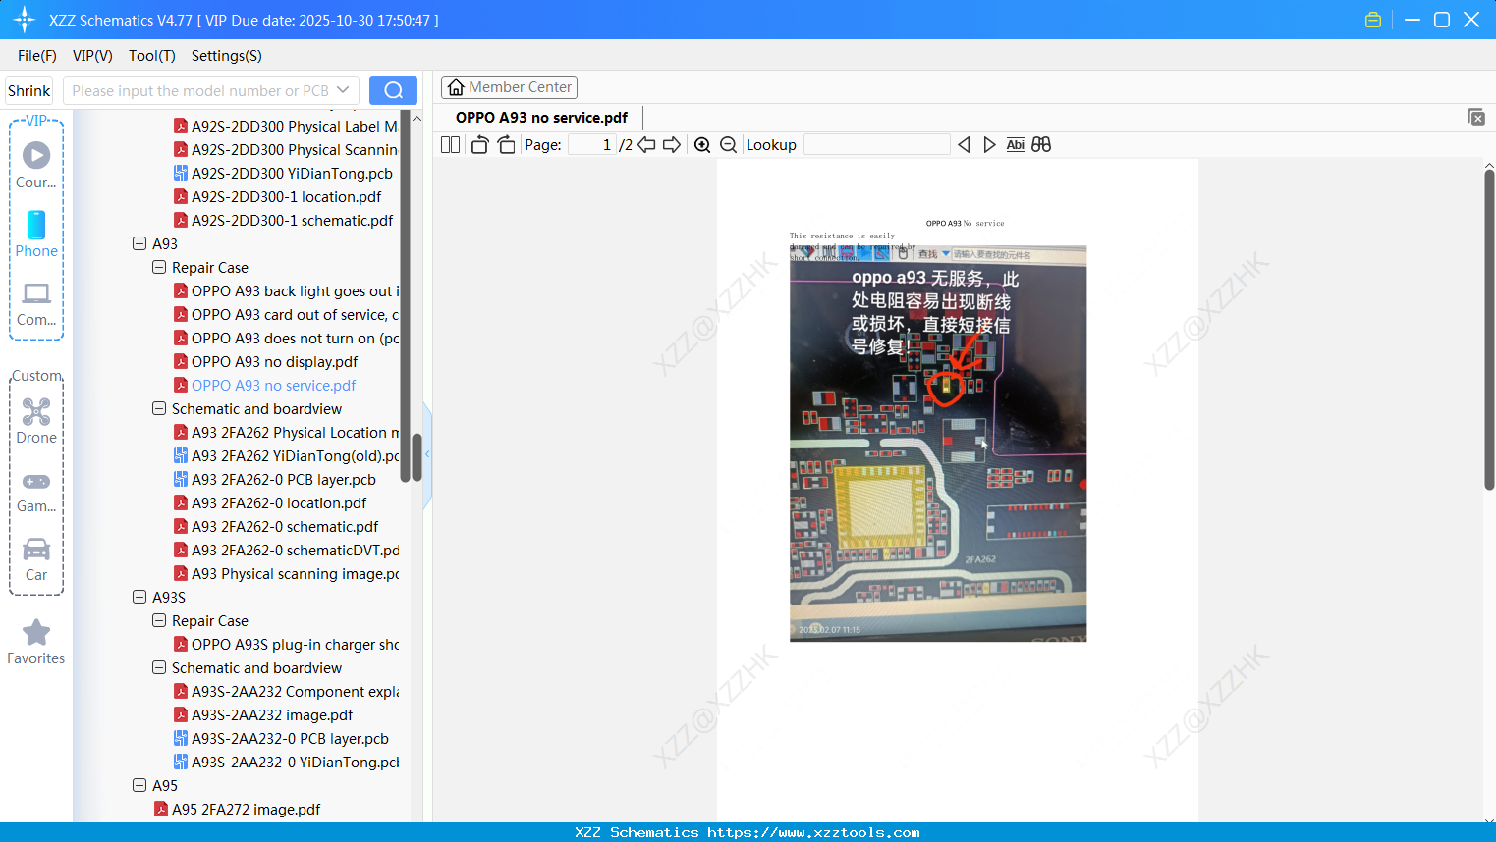
Task: Rotate the page clockwise
Action: [506, 145]
